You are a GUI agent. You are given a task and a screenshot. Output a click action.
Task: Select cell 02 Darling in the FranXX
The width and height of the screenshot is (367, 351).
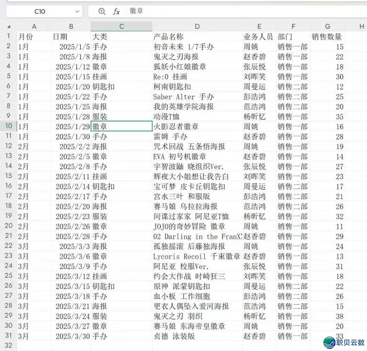[x=197, y=236]
